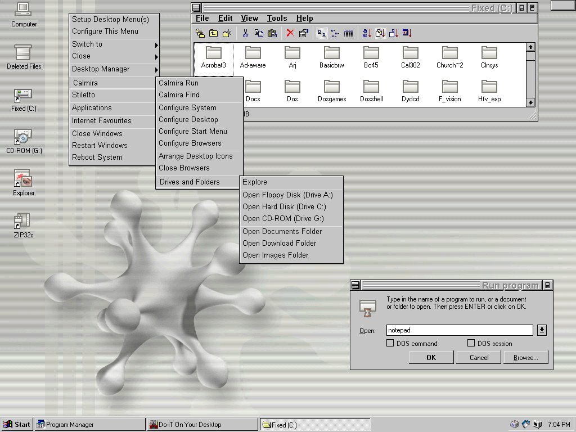Click the Cut scissors toolbar icon

pyautogui.click(x=245, y=33)
